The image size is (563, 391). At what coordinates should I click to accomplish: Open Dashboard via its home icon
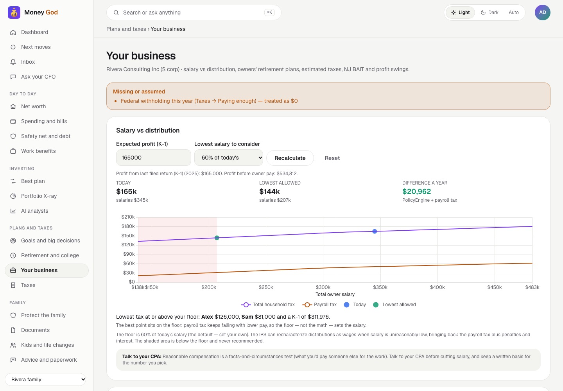13,32
